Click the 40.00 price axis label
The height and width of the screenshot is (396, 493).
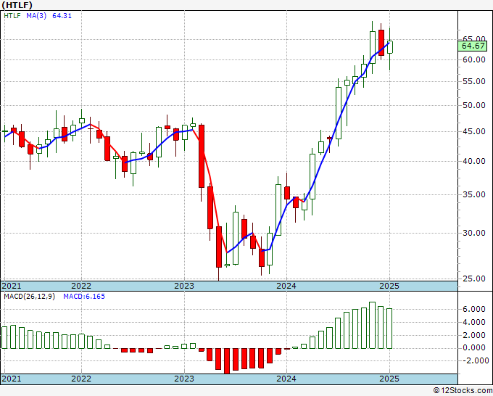click(474, 161)
